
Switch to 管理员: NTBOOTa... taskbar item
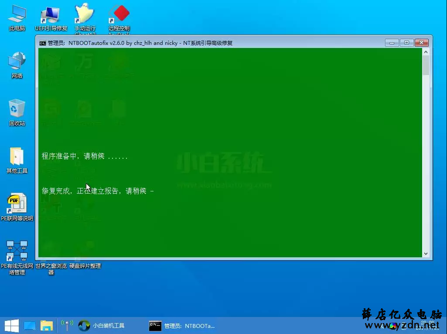coord(182,325)
